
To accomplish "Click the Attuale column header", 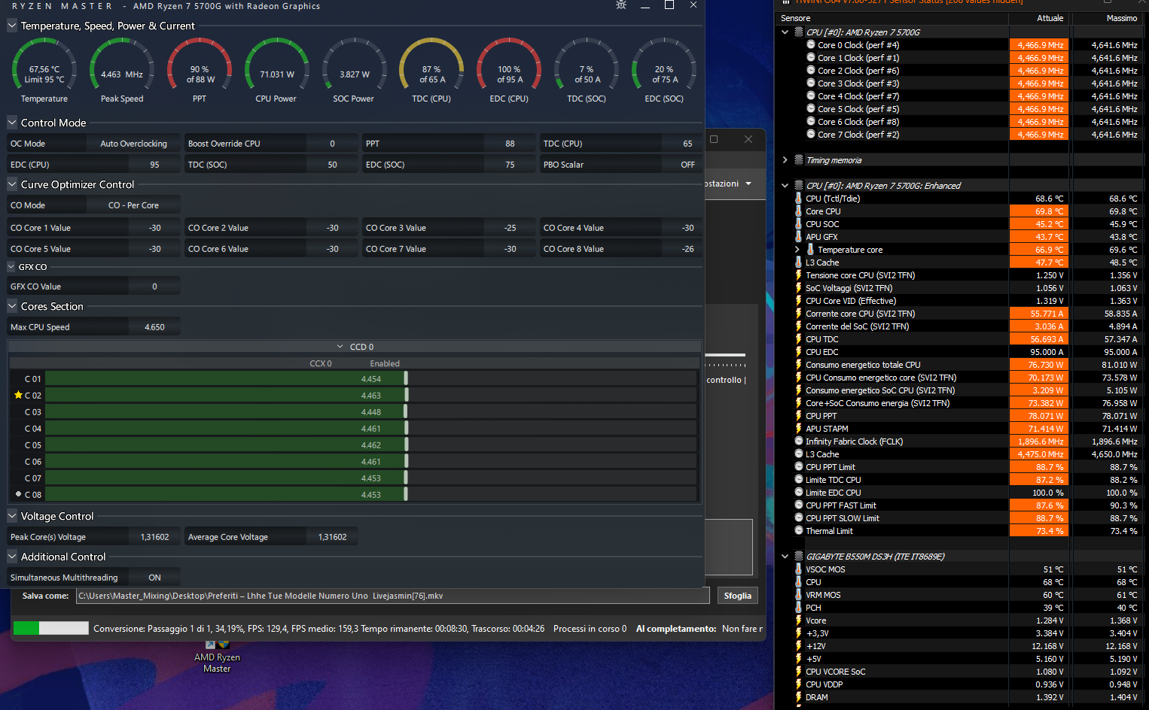I will 1050,18.
